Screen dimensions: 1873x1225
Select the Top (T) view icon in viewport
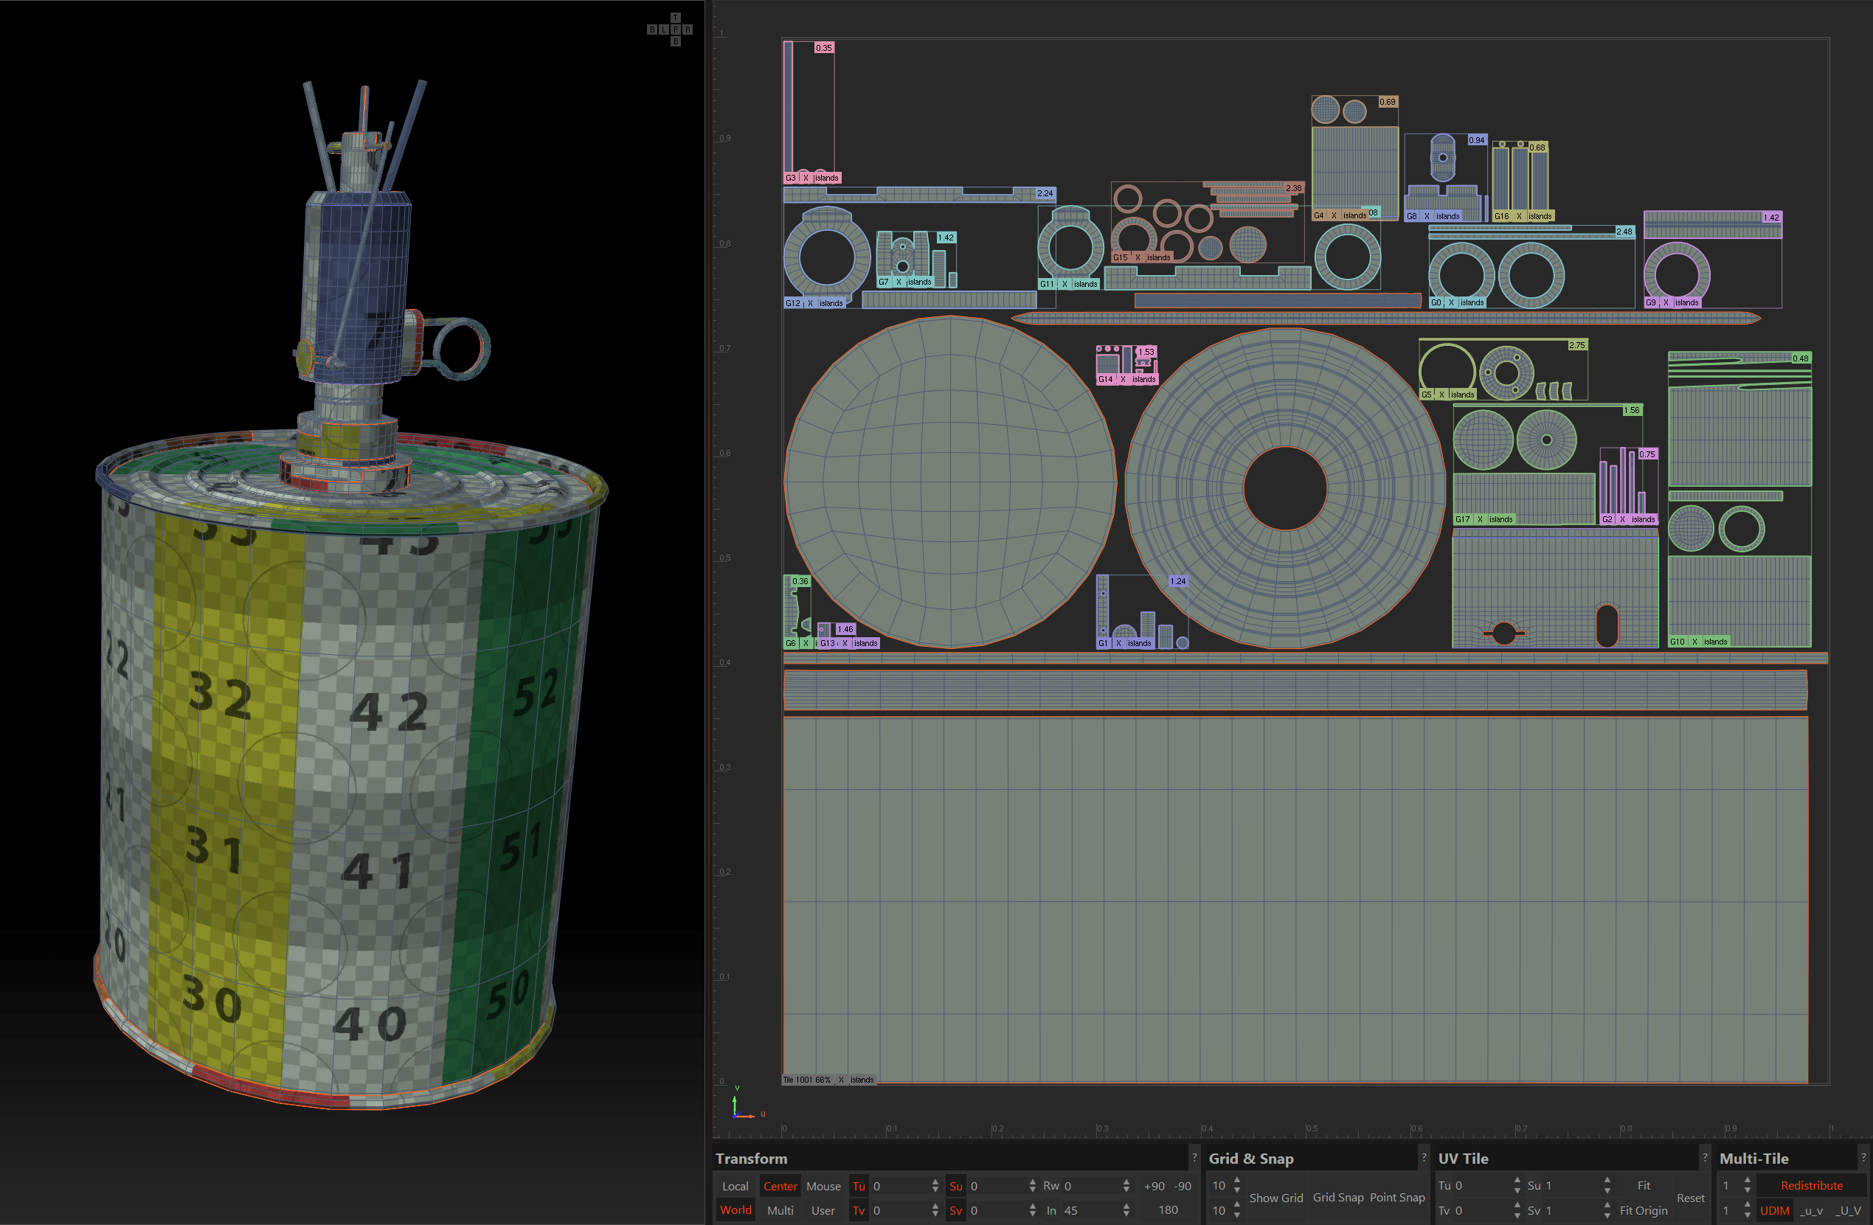point(675,18)
